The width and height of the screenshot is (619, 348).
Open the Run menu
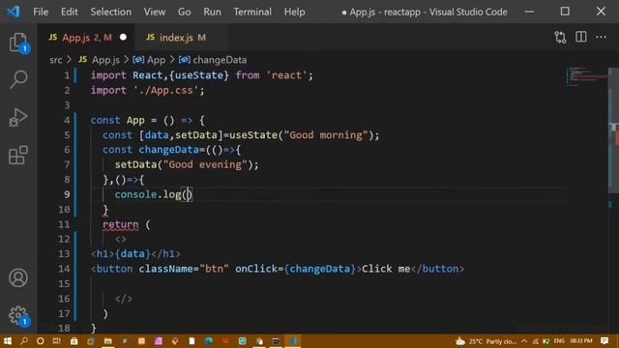(x=212, y=12)
